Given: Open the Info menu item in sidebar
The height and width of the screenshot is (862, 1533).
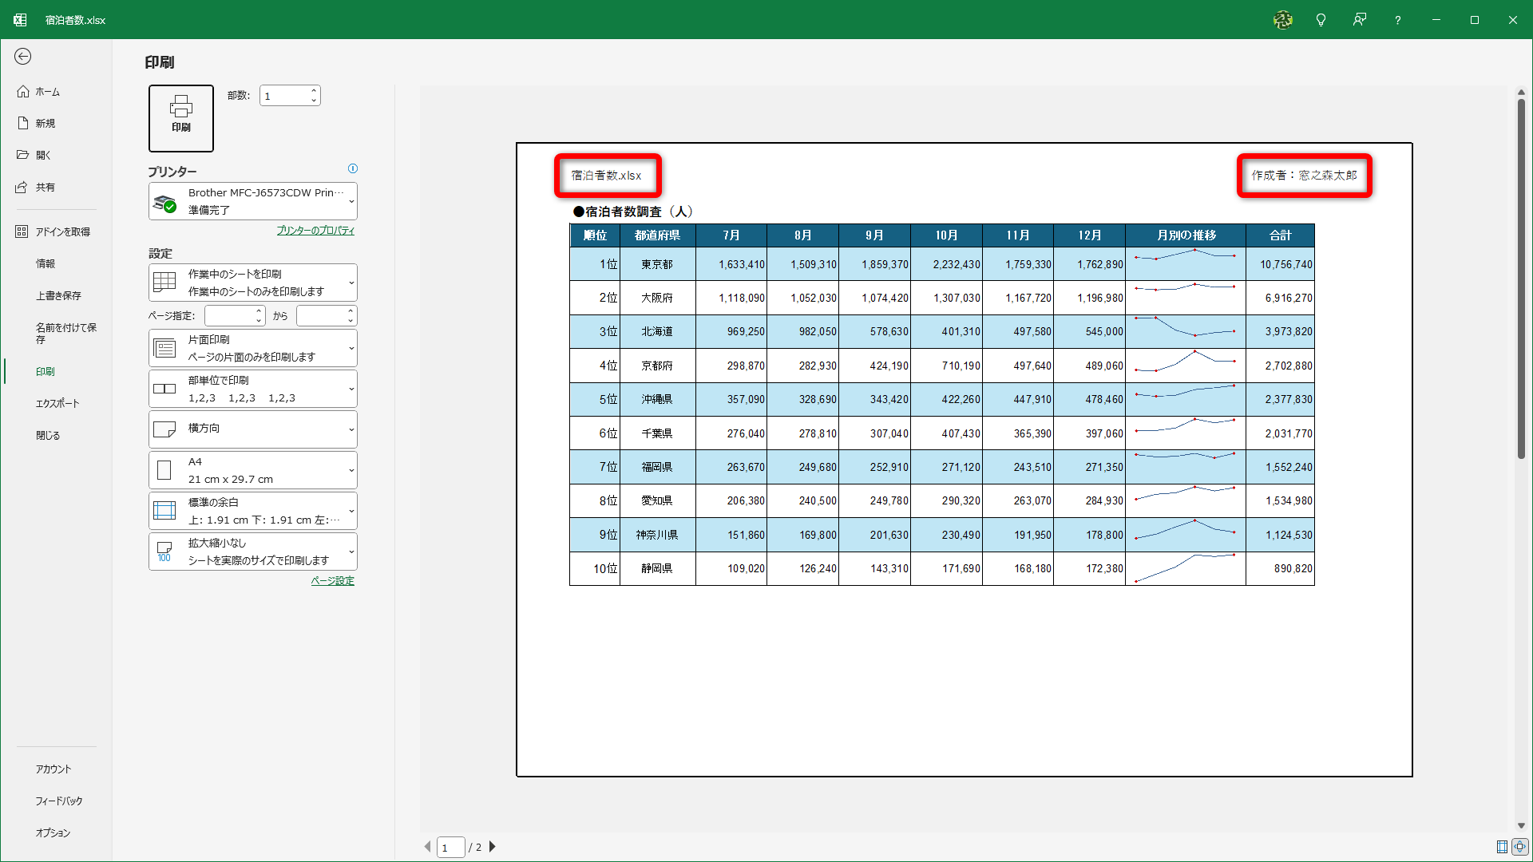Looking at the screenshot, I should point(46,263).
